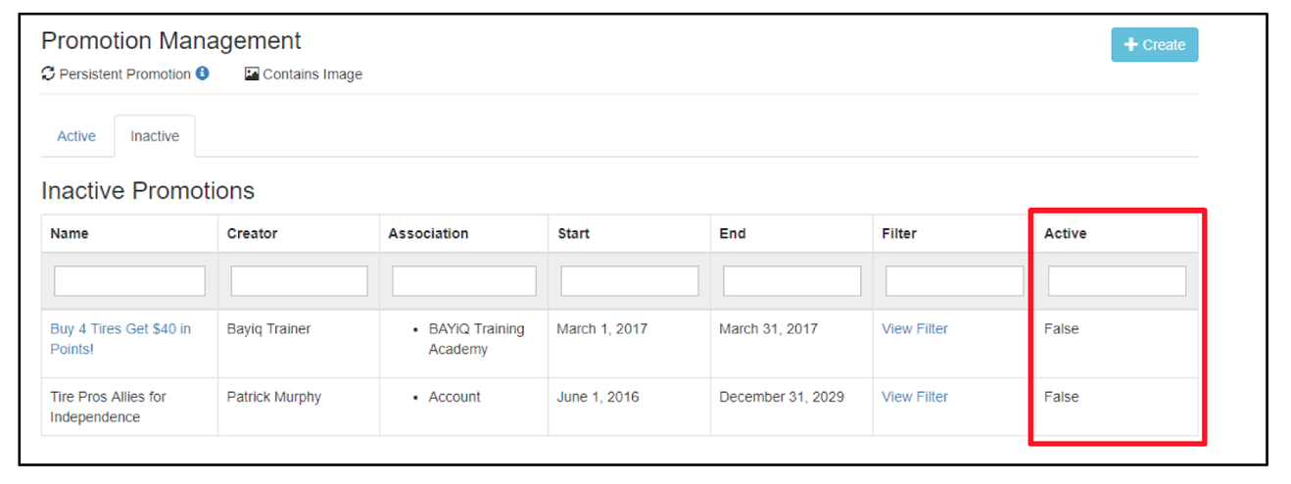
Task: Focus the Active column filter box
Action: [1118, 281]
